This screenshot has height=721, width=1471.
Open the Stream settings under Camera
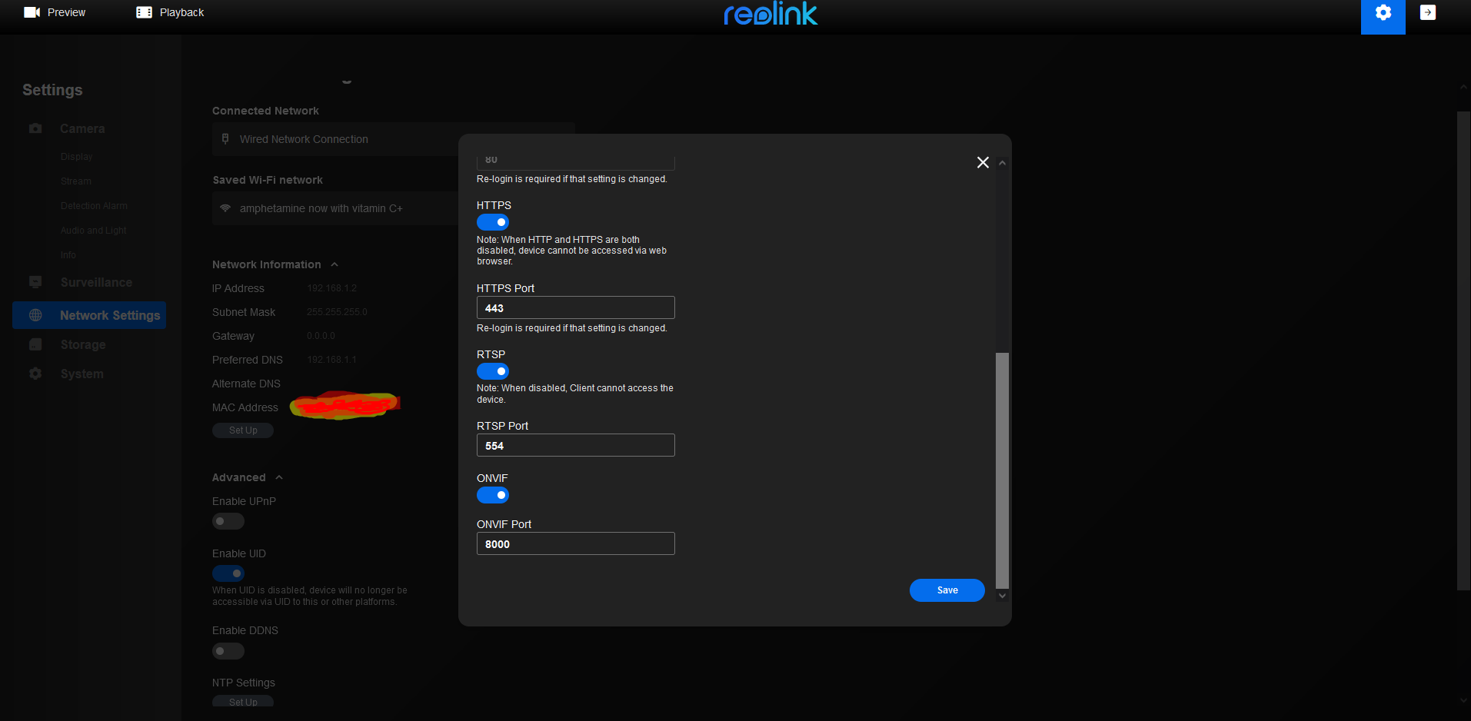75,181
